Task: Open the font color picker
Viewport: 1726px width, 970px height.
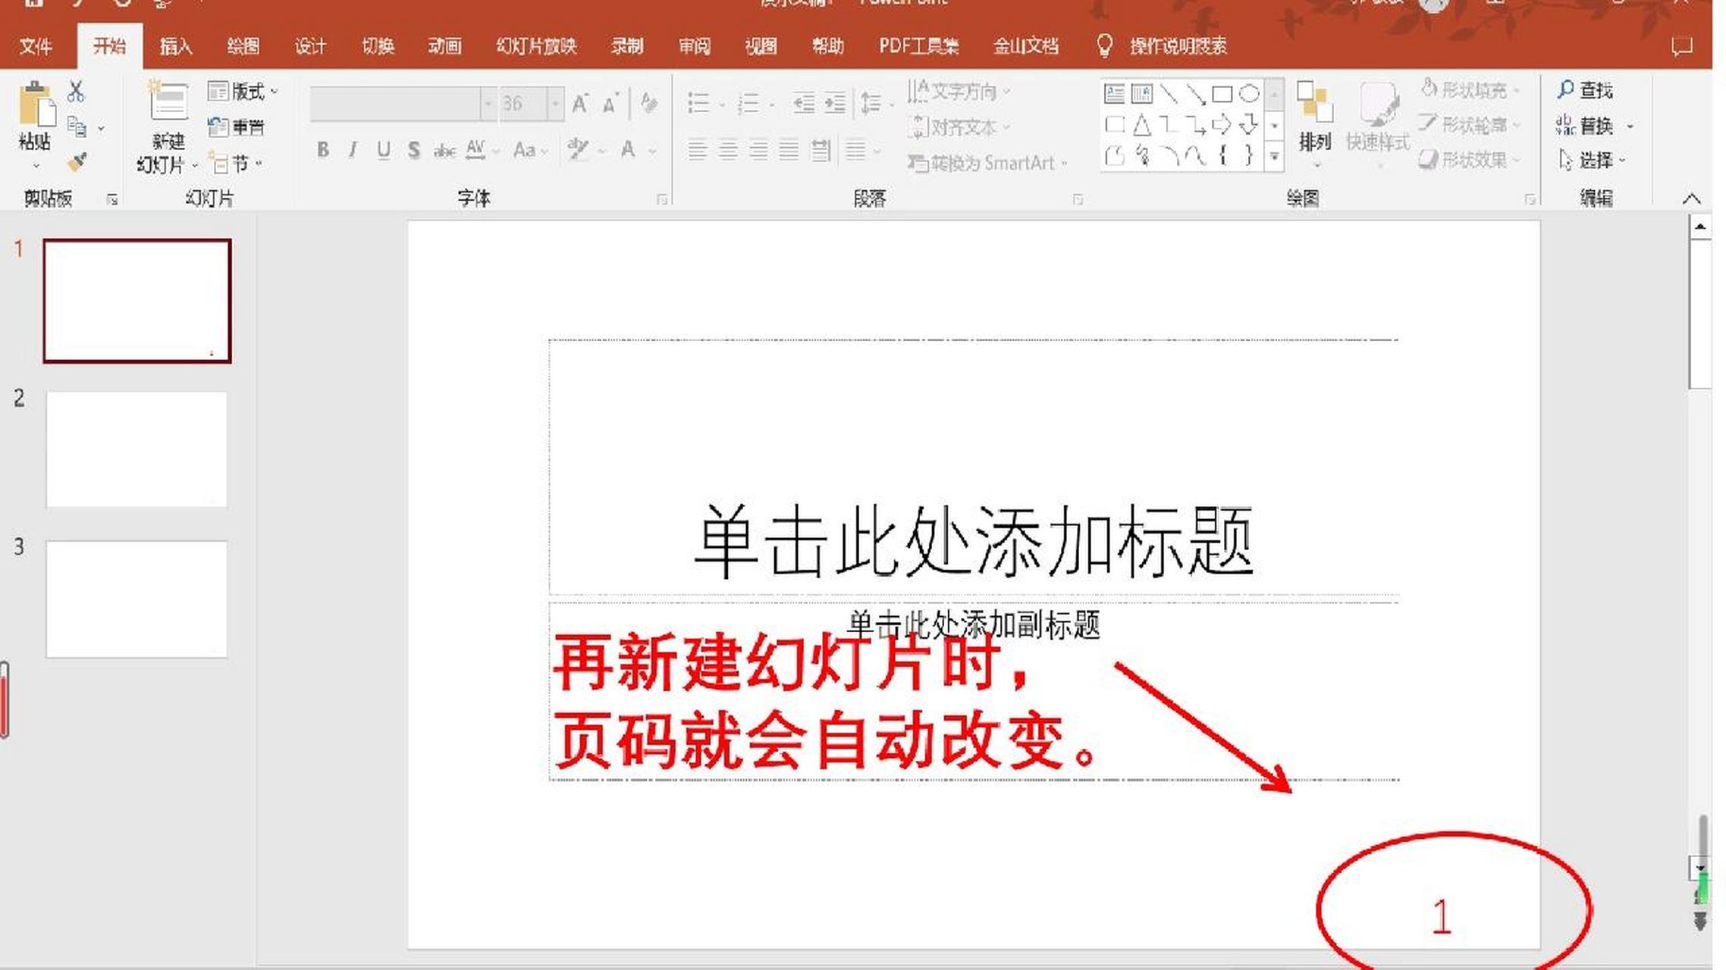Action: [x=628, y=150]
